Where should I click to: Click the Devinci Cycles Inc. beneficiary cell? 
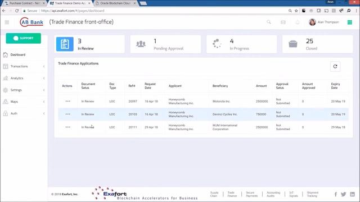225,114
